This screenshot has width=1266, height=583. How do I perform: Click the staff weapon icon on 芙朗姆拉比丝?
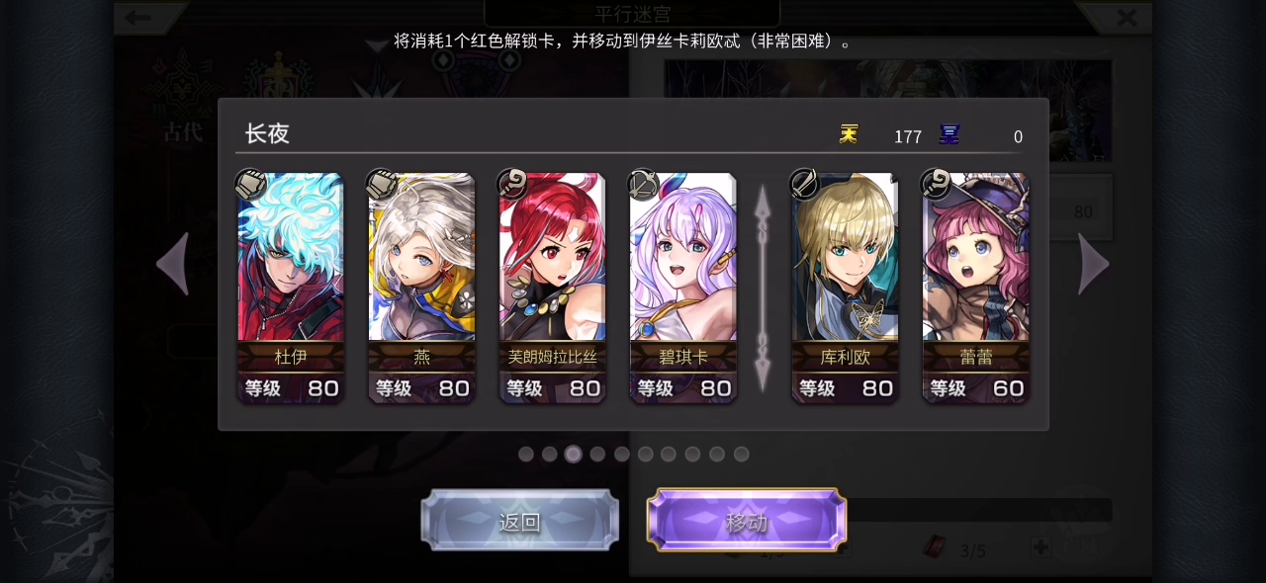tap(512, 185)
